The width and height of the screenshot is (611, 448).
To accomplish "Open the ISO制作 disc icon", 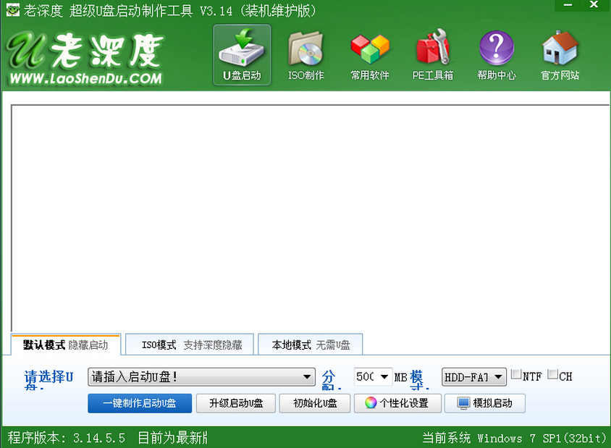I will point(306,55).
